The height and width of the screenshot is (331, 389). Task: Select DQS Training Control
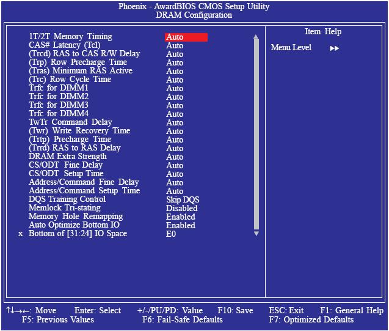[x=67, y=199]
